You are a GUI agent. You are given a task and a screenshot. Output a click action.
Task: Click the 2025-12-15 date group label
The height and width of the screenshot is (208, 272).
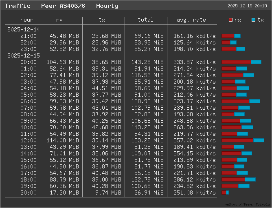(23, 55)
